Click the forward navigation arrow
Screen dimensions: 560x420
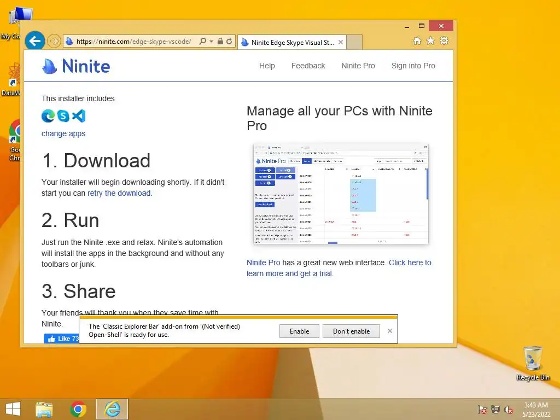click(54, 42)
